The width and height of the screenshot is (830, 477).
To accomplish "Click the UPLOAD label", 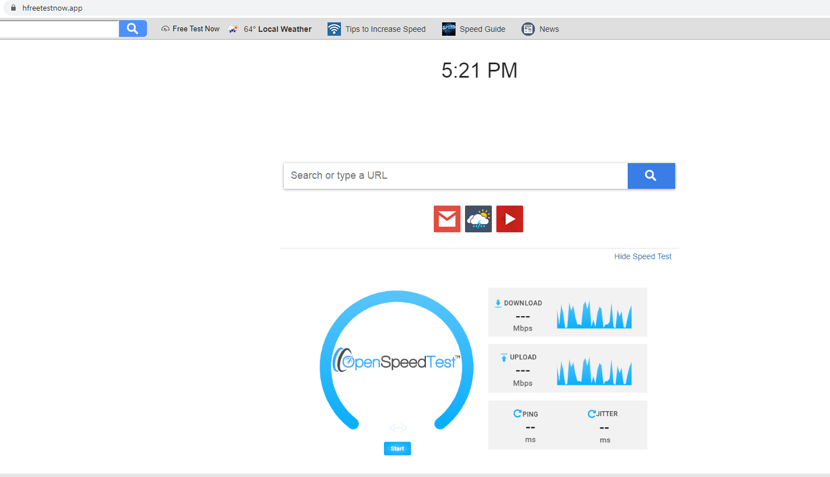I will [x=523, y=357].
